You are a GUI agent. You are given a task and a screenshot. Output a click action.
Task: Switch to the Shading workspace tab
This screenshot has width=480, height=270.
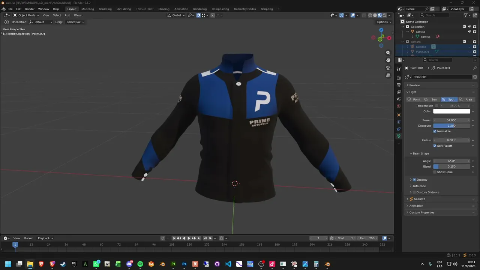pyautogui.click(x=164, y=9)
